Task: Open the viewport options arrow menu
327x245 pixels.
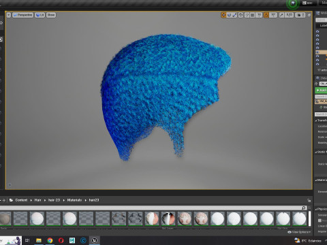Action: coord(9,15)
